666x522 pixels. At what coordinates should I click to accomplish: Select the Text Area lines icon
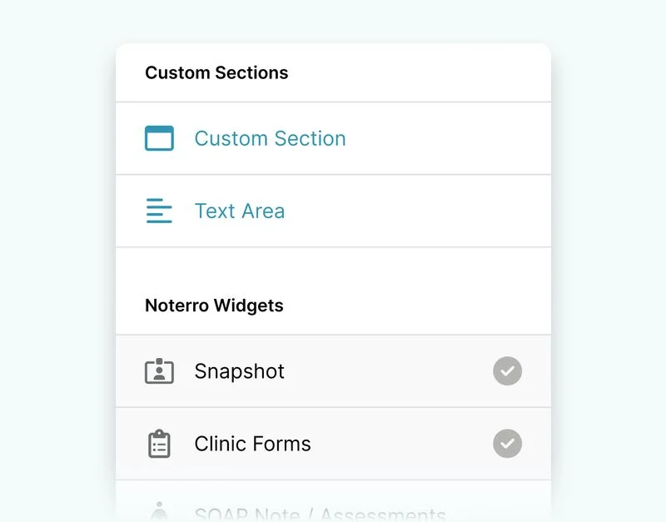(159, 211)
